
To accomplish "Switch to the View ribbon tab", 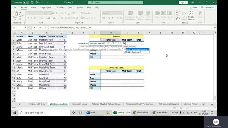I will pos(89,7).
